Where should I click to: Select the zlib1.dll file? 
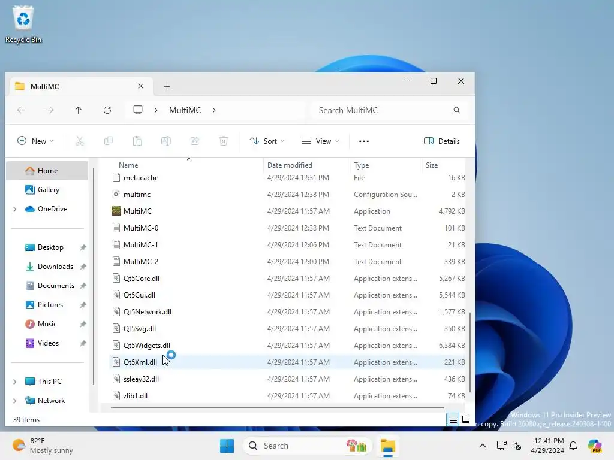(288, 396)
